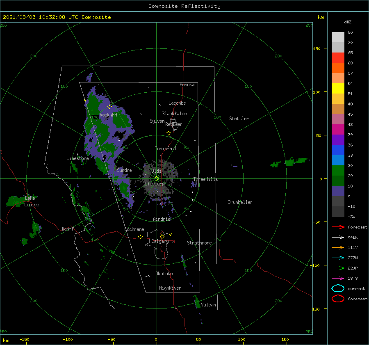Click the dBZ legend heading
The height and width of the screenshot is (345, 369).
pyautogui.click(x=348, y=22)
